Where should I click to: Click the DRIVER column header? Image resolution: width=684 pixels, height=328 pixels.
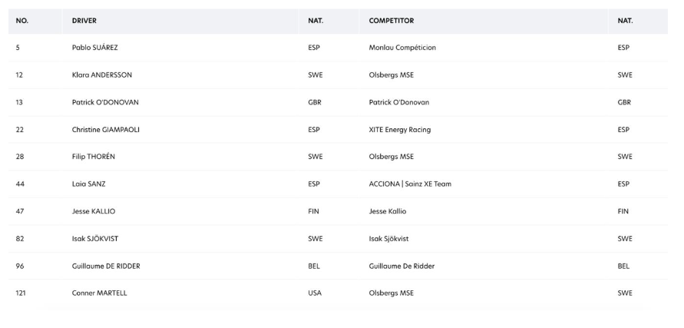84,21
